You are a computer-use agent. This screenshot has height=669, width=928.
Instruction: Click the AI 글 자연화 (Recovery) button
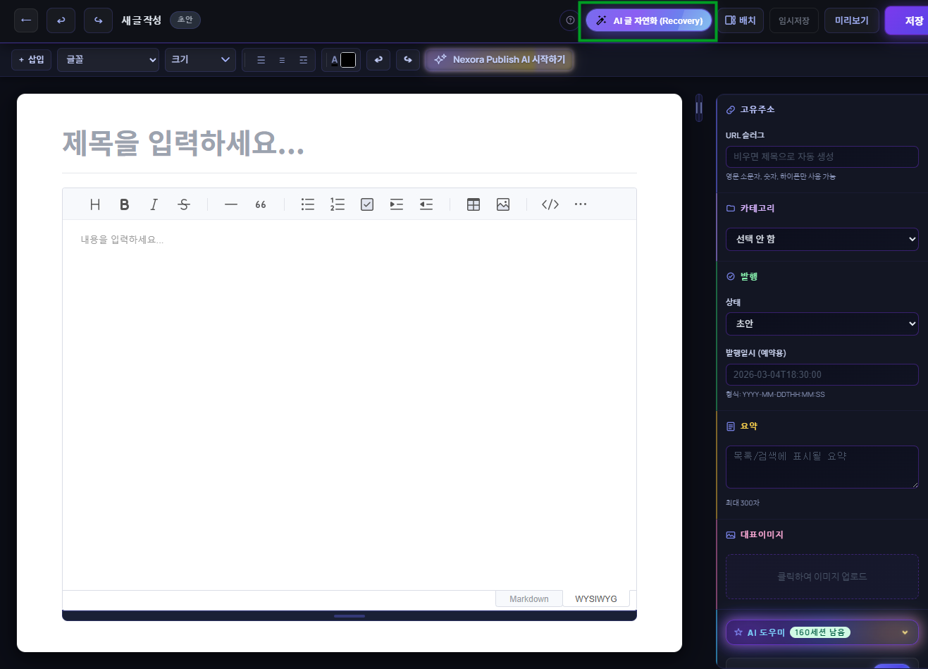pyautogui.click(x=648, y=20)
